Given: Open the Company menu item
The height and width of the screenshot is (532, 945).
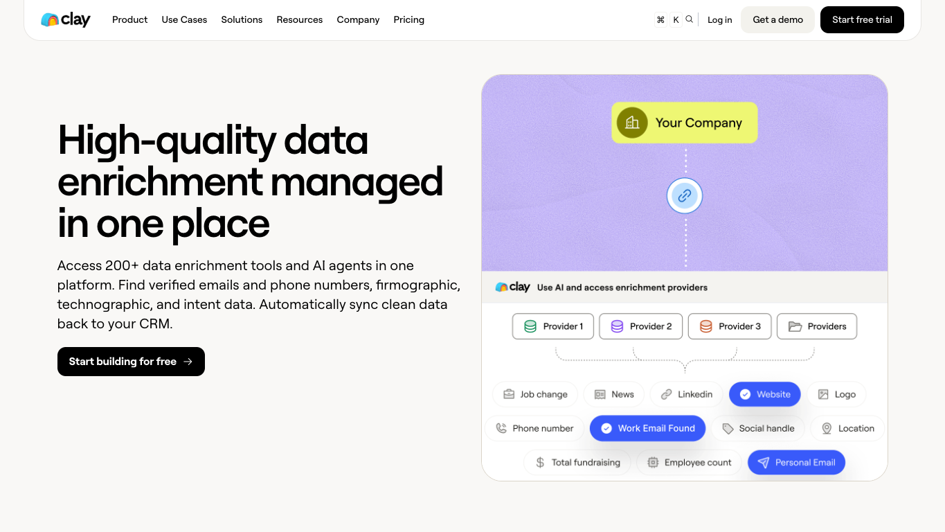Looking at the screenshot, I should (358, 19).
